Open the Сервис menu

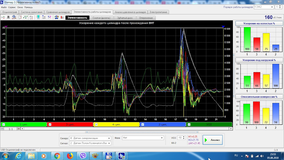pos(12,7)
